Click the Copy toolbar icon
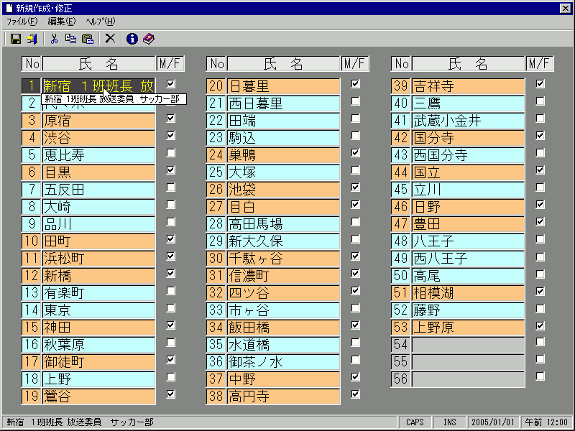 point(70,39)
